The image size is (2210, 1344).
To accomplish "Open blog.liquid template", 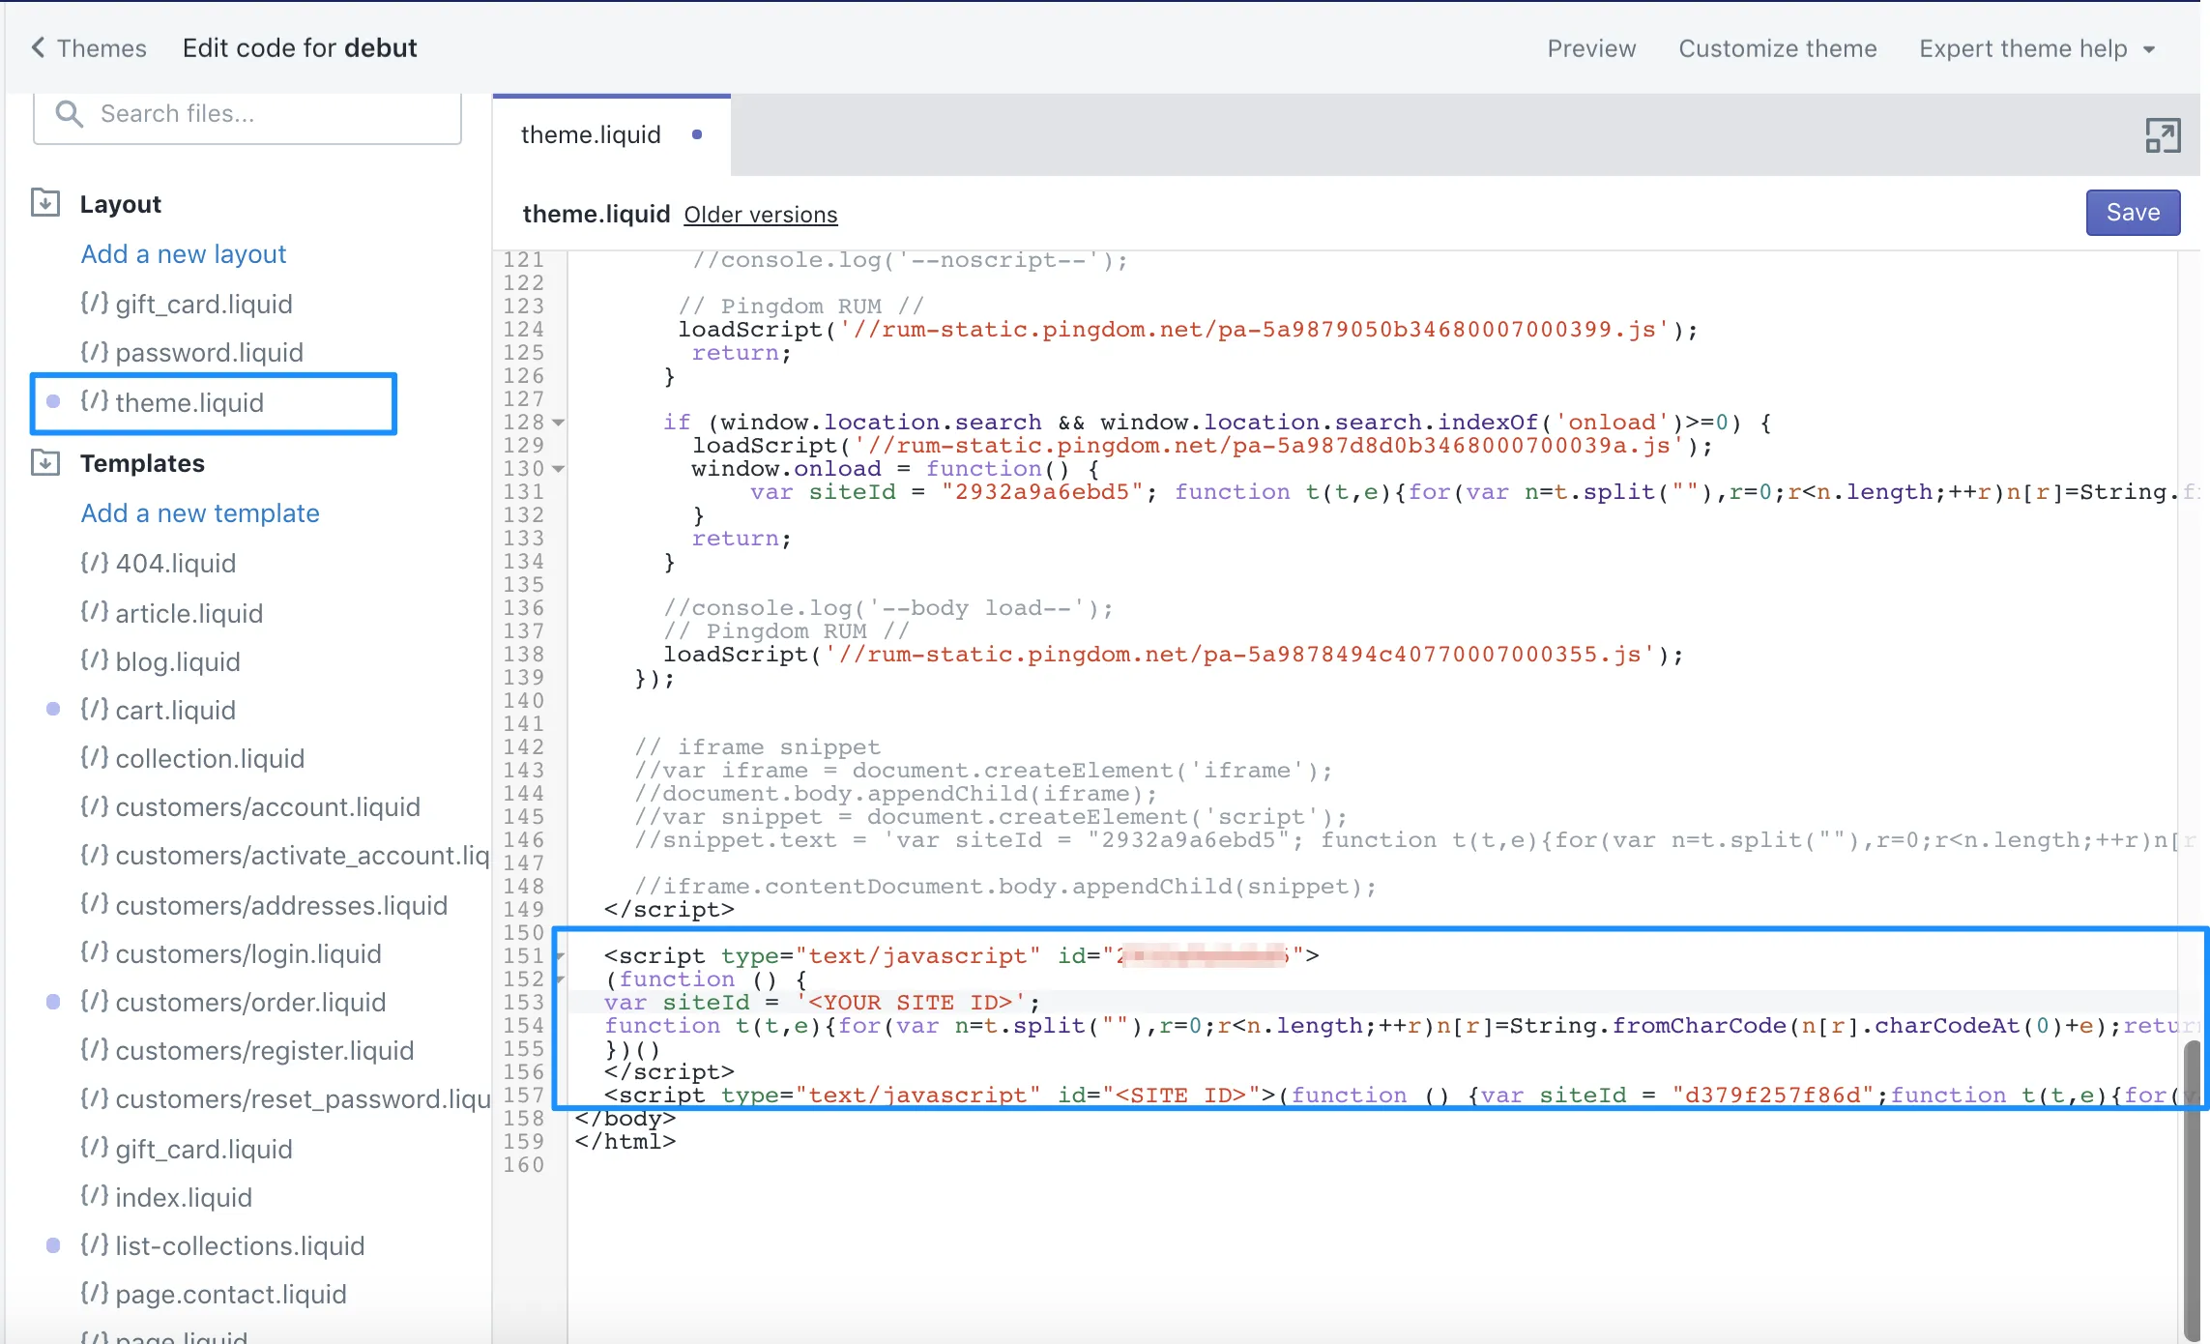I will point(178,662).
